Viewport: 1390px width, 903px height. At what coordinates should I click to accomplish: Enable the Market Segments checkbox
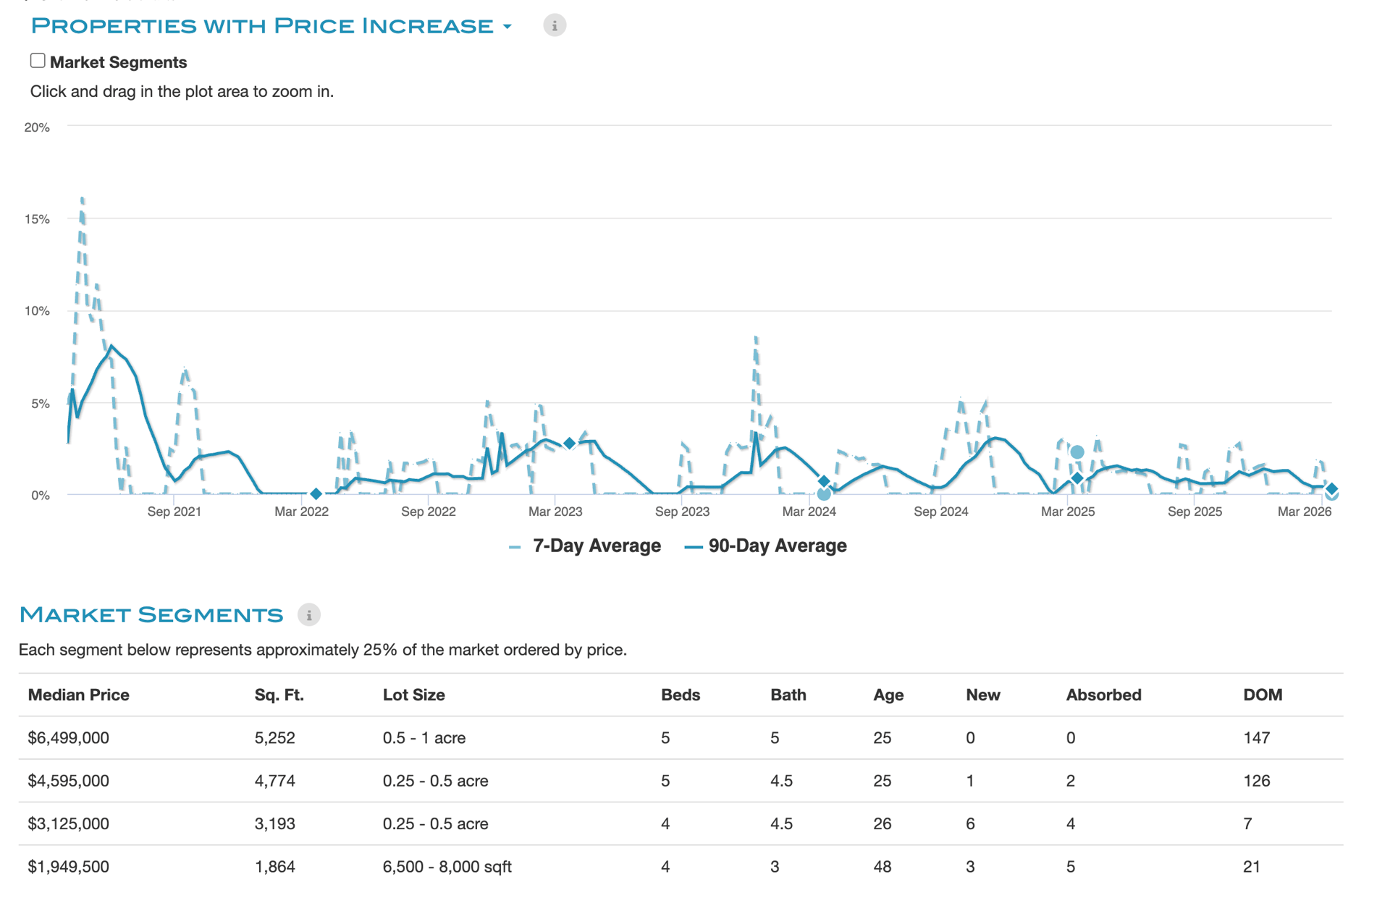click(x=38, y=61)
